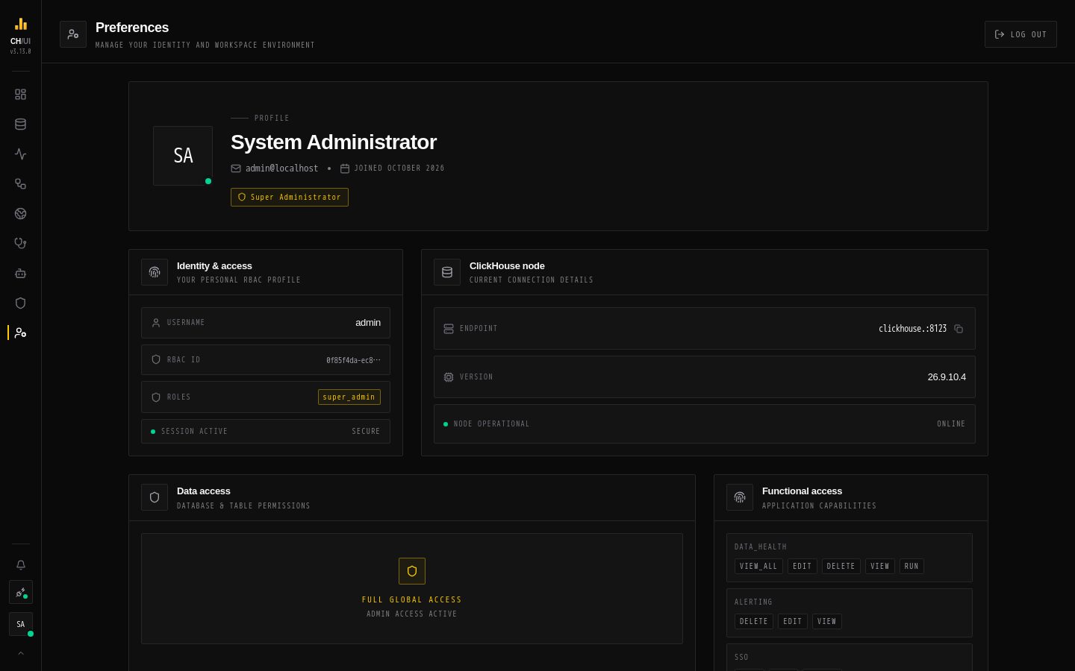The image size is (1075, 671).
Task: Click the connection plug status icon
Action: point(20,593)
